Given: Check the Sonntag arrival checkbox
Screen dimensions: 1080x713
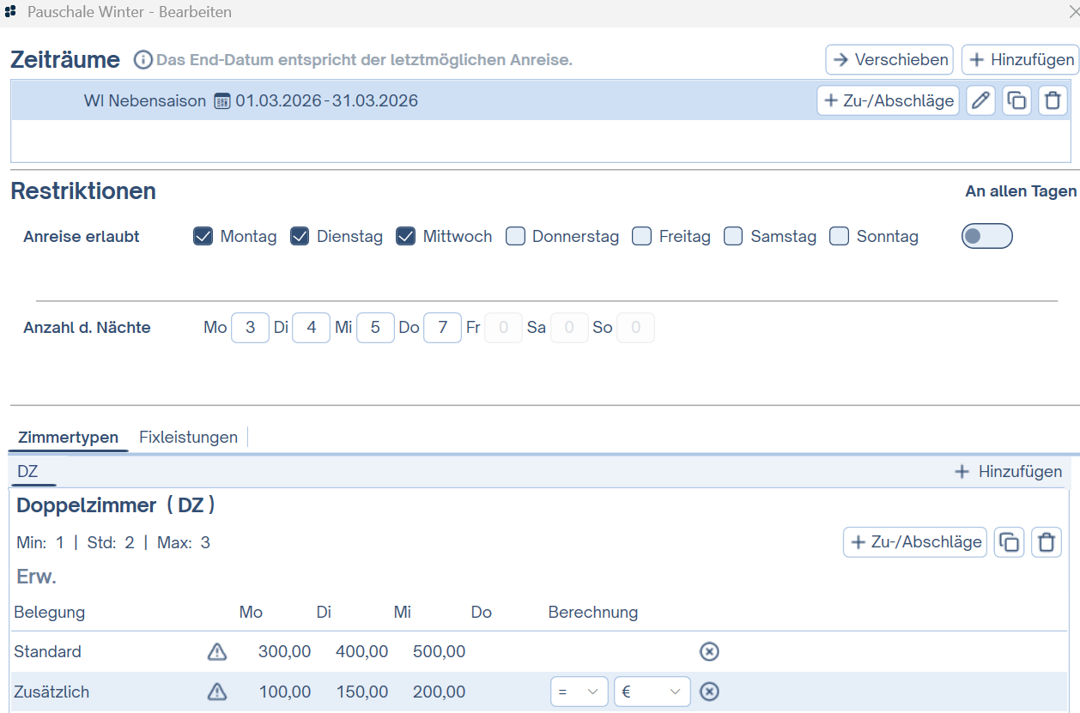Looking at the screenshot, I should coord(840,237).
